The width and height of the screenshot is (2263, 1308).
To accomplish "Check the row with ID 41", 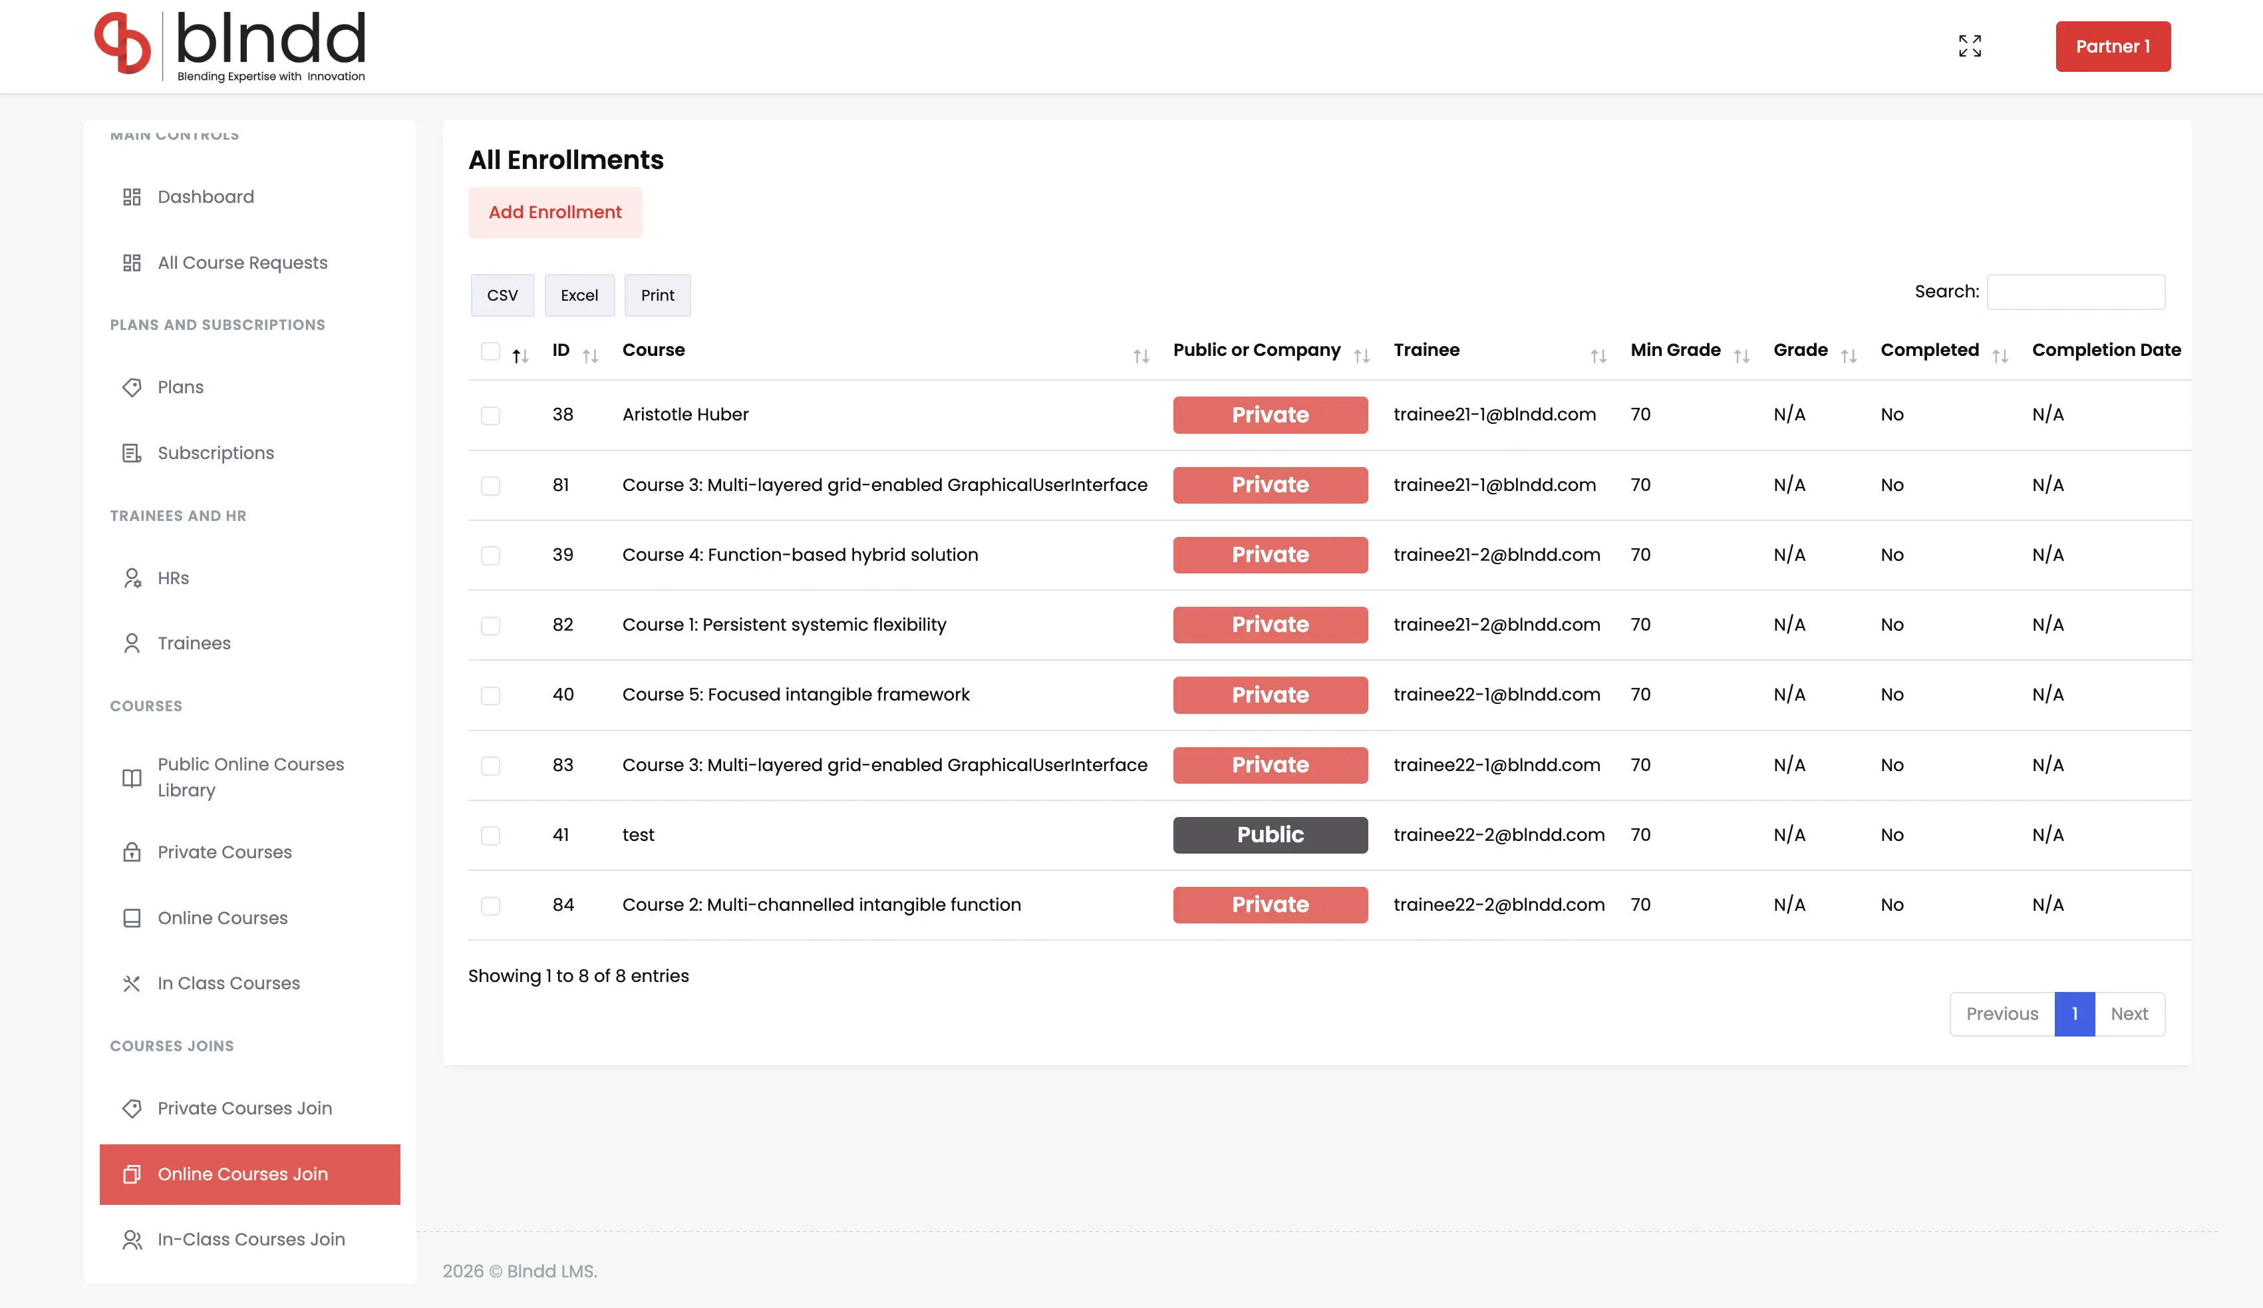I will click(490, 836).
